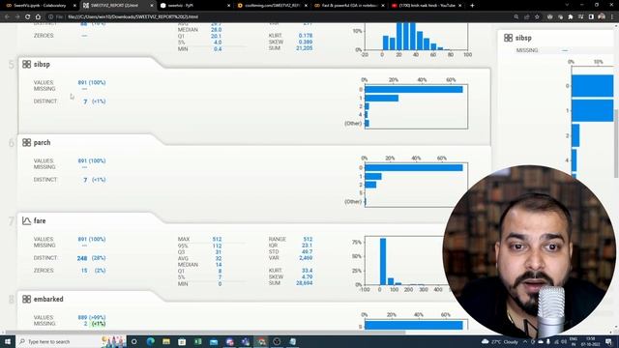Switch to Chrome on the taskbar

tap(261, 341)
